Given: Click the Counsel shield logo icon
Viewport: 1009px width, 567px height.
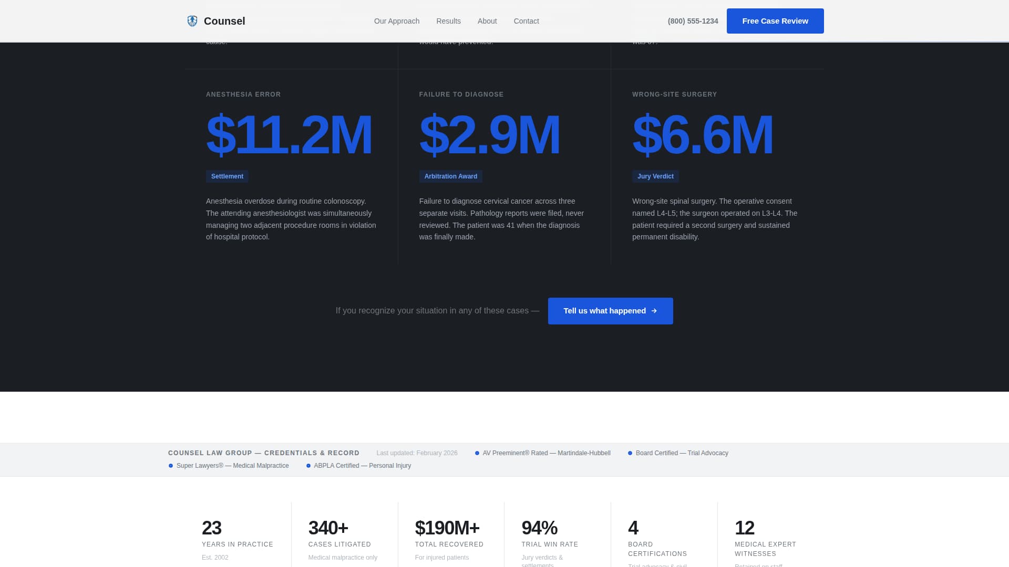Looking at the screenshot, I should 191,21.
